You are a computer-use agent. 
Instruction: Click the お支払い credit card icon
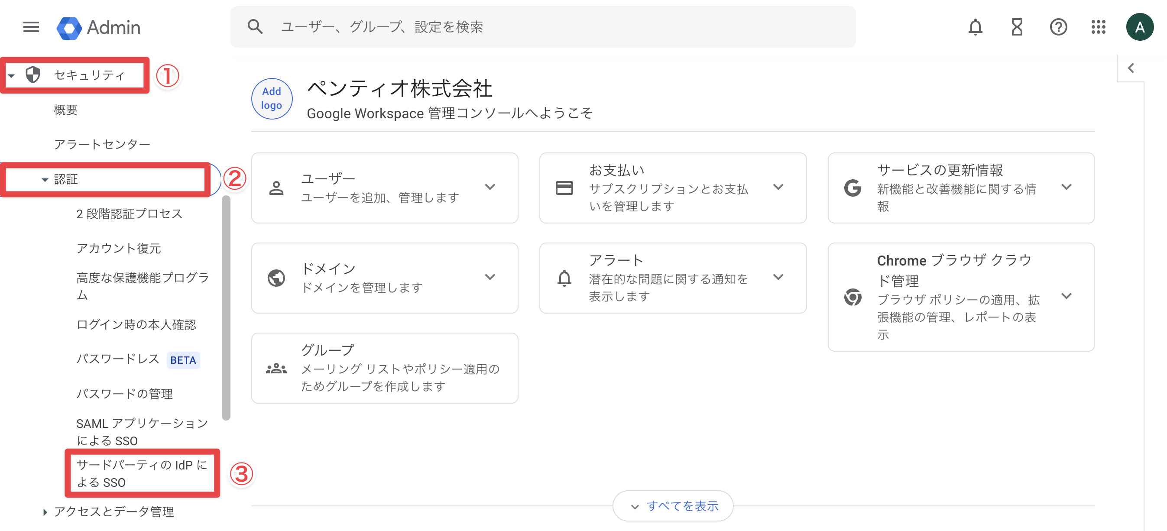pyautogui.click(x=564, y=188)
